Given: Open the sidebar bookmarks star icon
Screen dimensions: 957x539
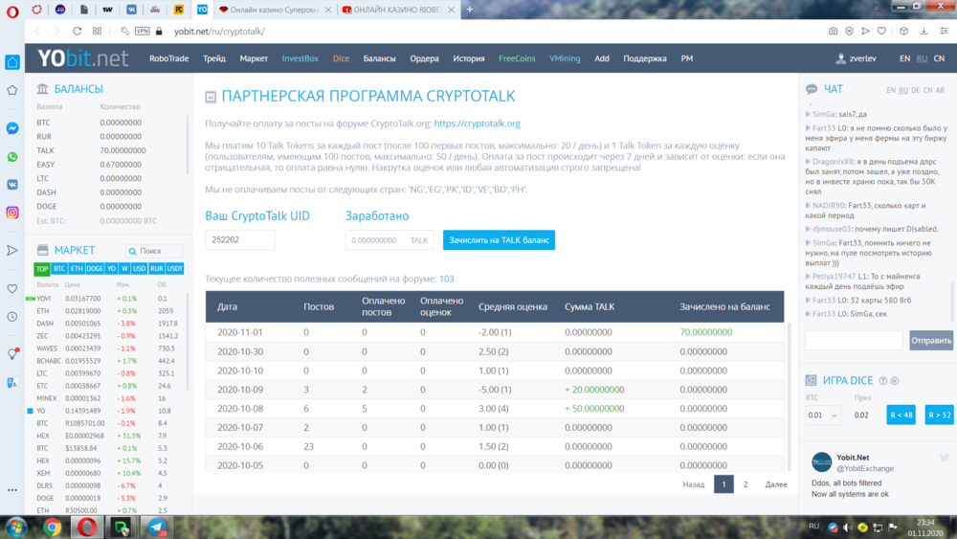Looking at the screenshot, I should coord(12,90).
